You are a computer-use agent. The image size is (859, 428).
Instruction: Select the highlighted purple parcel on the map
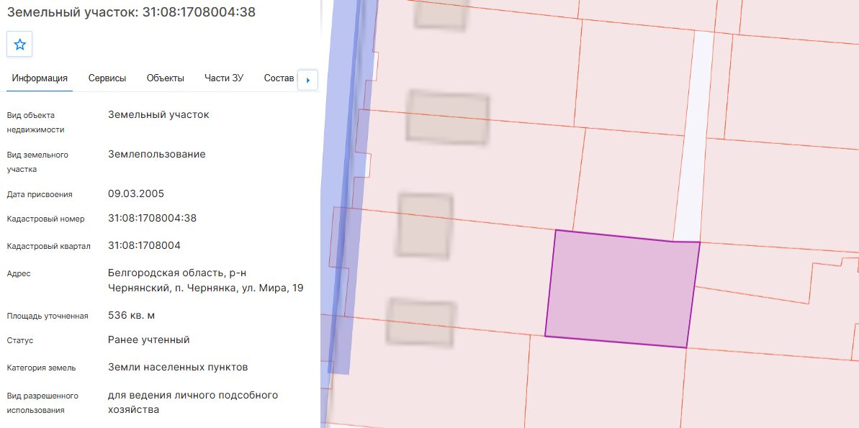622,288
